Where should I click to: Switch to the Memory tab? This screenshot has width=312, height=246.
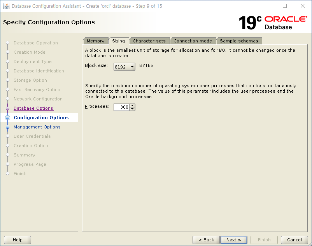pos(96,41)
